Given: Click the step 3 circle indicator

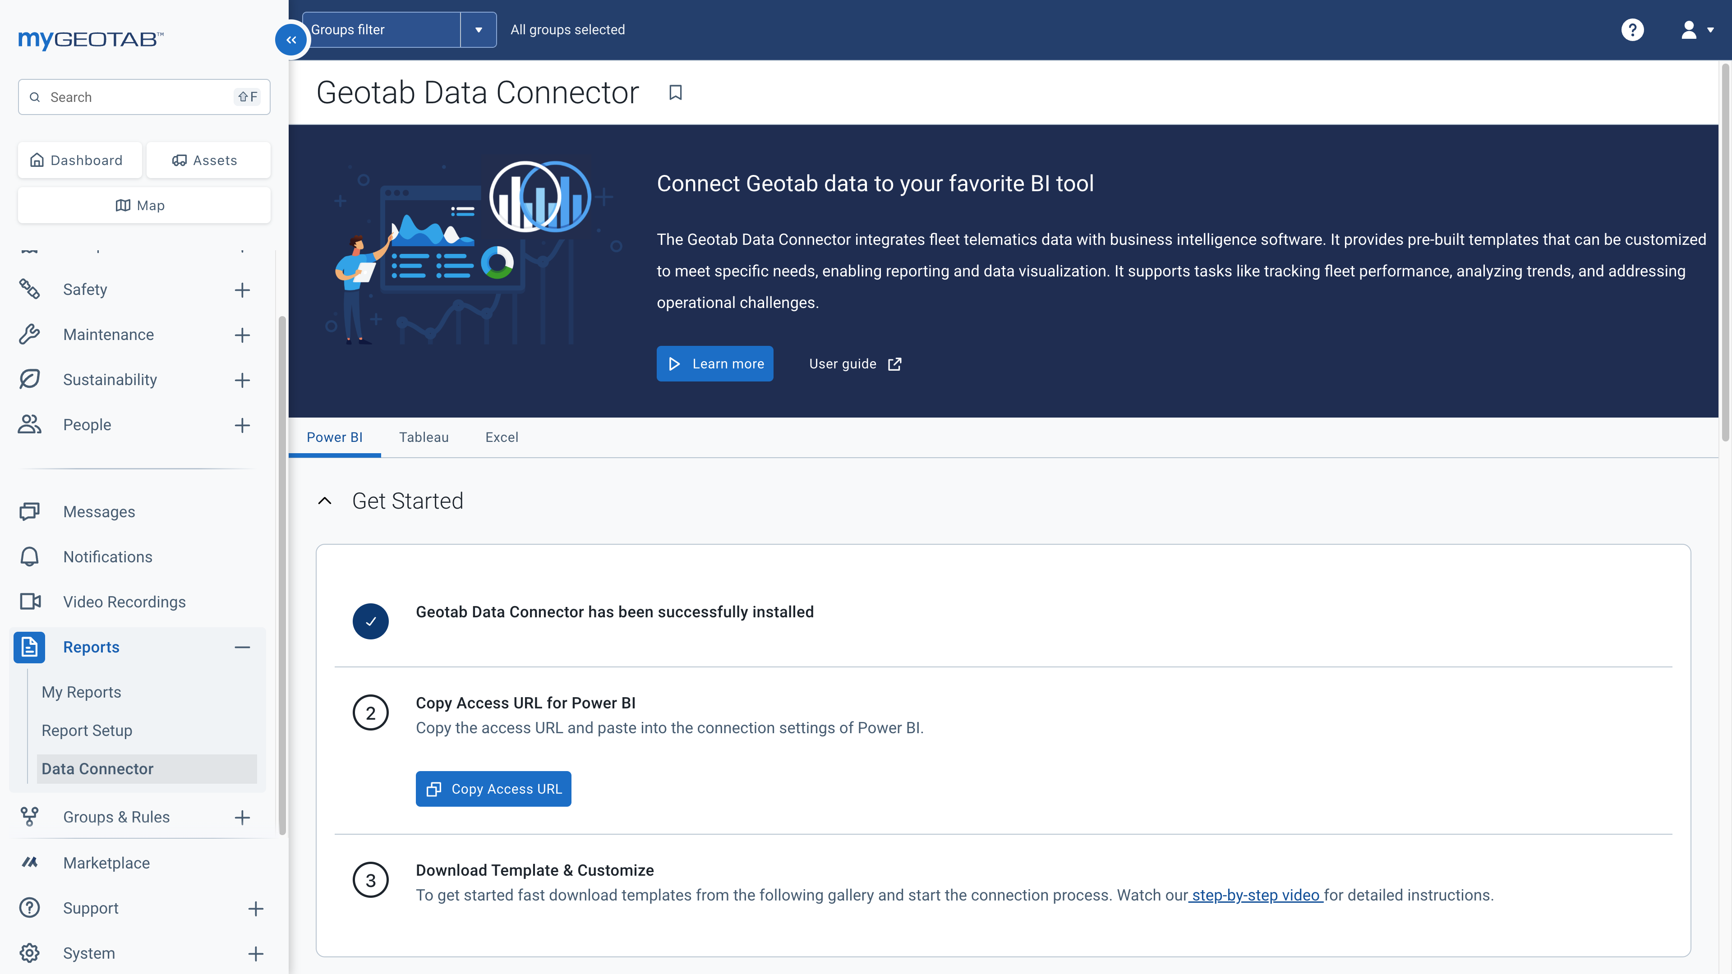Looking at the screenshot, I should [370, 880].
